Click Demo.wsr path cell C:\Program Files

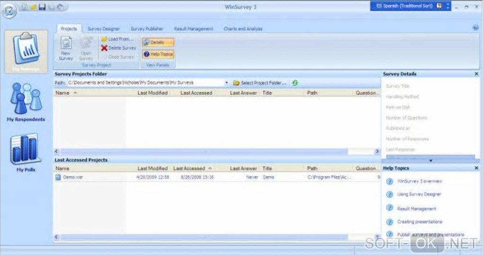pos(329,177)
